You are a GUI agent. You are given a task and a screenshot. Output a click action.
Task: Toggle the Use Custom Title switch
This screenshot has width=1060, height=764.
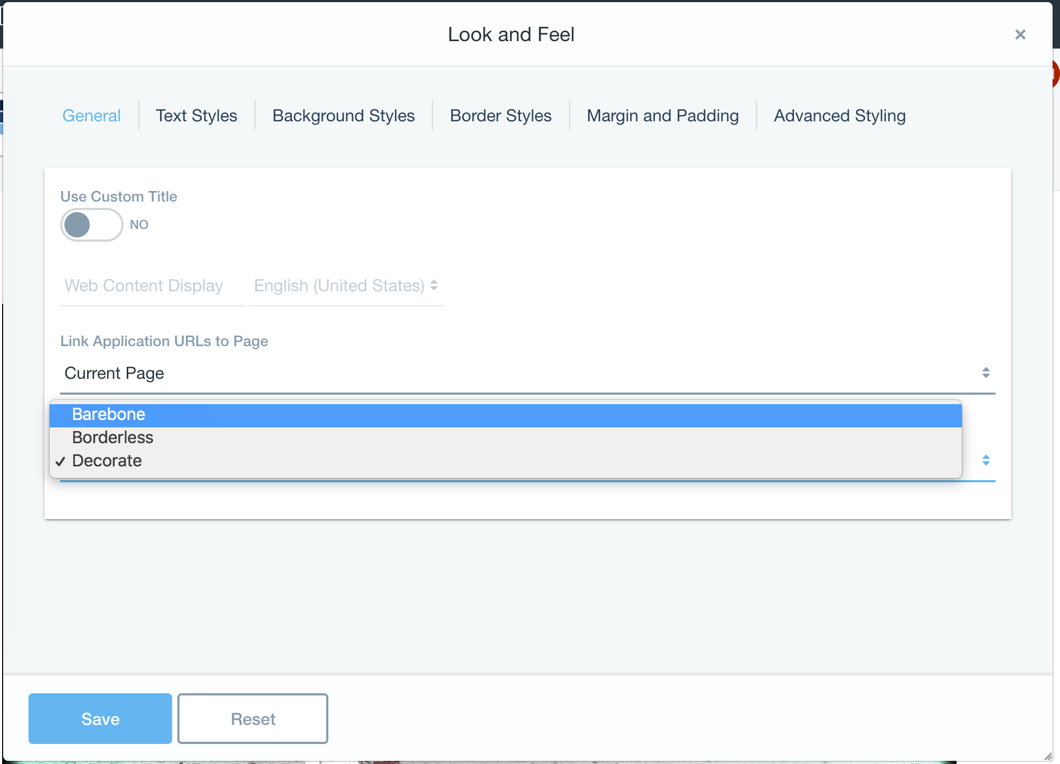pos(92,225)
